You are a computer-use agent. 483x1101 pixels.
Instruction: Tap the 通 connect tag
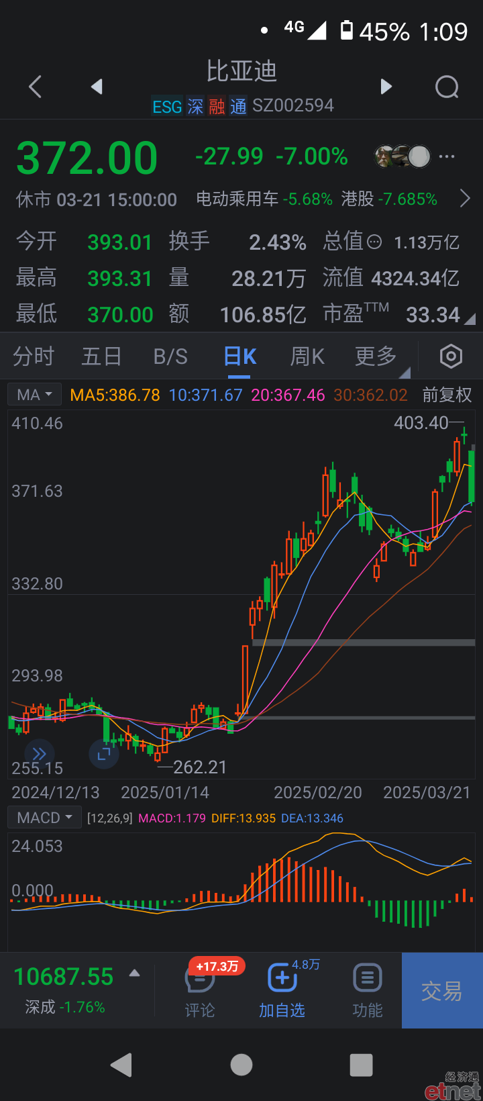click(x=238, y=107)
